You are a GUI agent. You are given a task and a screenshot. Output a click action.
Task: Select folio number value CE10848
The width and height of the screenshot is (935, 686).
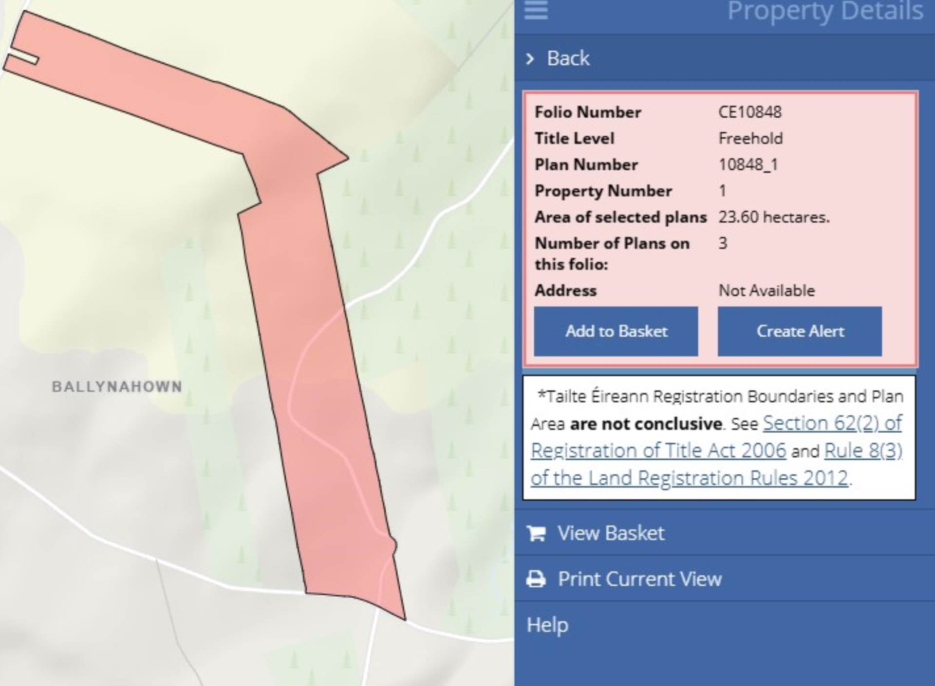[750, 112]
